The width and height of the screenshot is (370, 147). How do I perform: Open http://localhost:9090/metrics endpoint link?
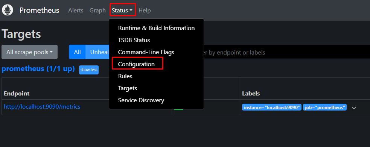point(42,107)
